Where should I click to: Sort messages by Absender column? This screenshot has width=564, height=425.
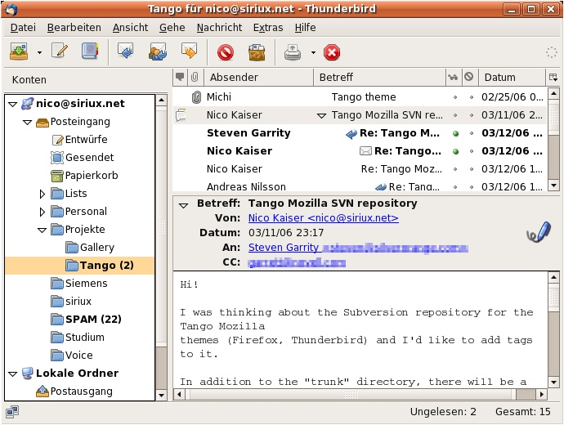pos(258,77)
